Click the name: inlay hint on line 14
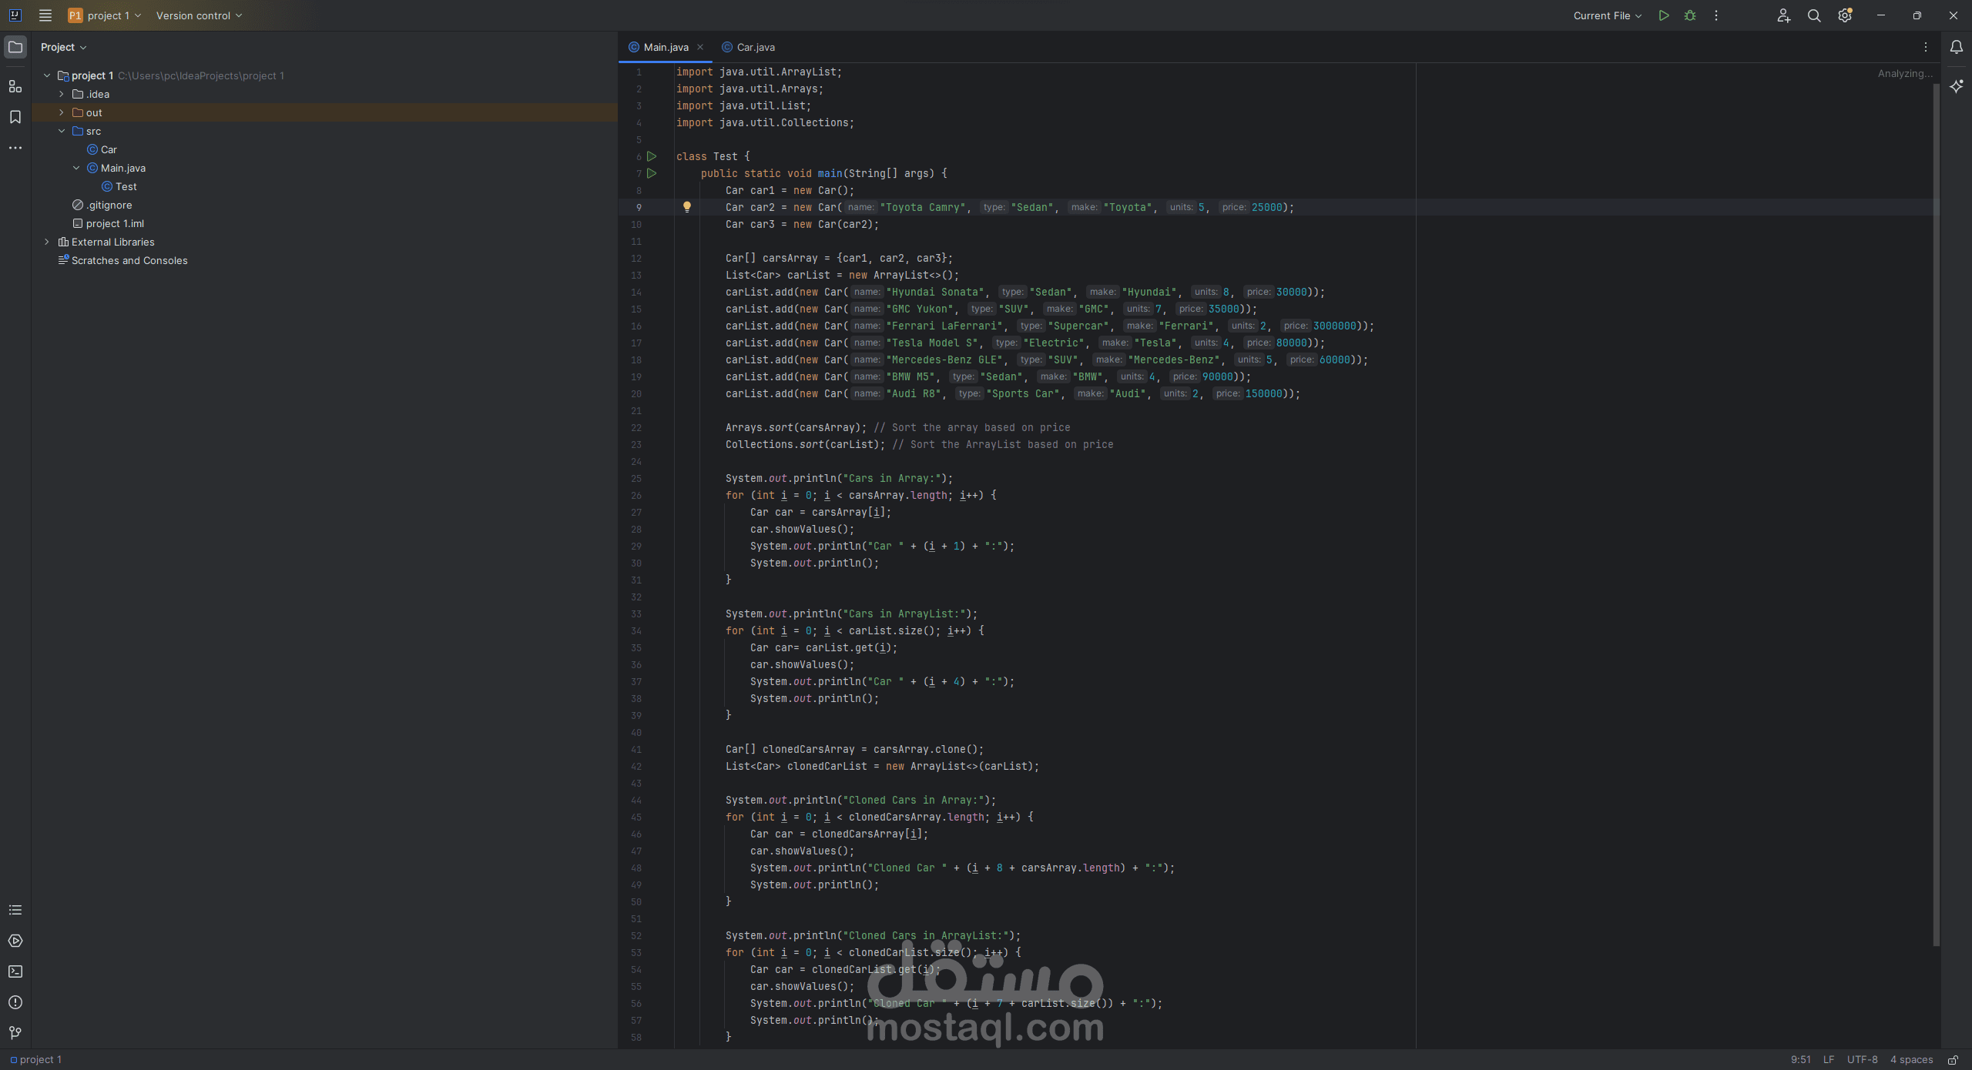This screenshot has height=1070, width=1972. coord(867,292)
